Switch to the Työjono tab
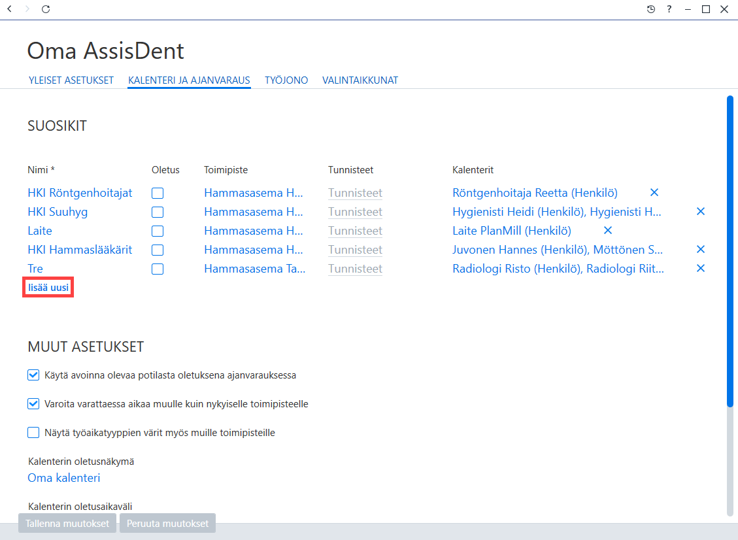 click(x=286, y=80)
